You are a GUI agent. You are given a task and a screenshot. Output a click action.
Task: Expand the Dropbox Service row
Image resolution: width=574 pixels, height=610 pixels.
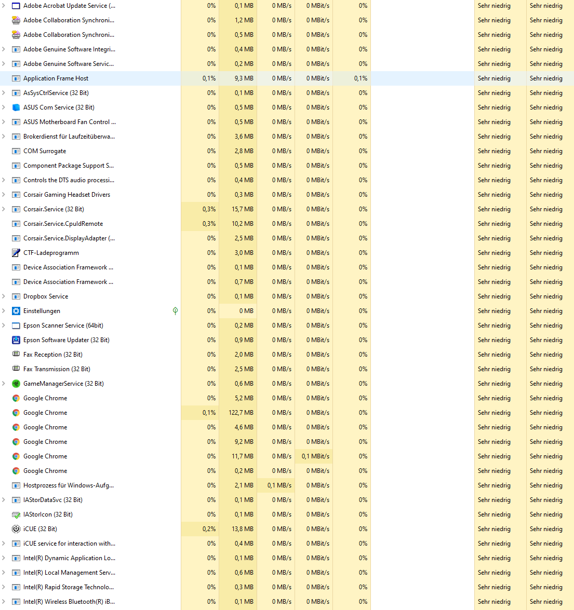pos(4,296)
